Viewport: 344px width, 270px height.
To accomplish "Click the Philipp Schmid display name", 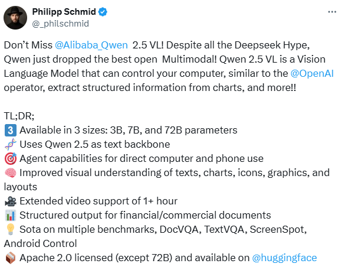I will 64,12.
